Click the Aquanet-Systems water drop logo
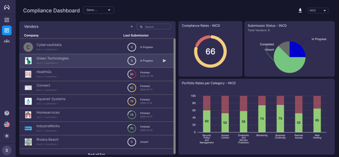339x157 pixels. [28, 101]
